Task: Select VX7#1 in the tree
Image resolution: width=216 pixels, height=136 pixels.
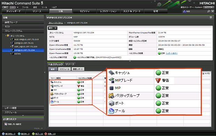Action: 17,54
